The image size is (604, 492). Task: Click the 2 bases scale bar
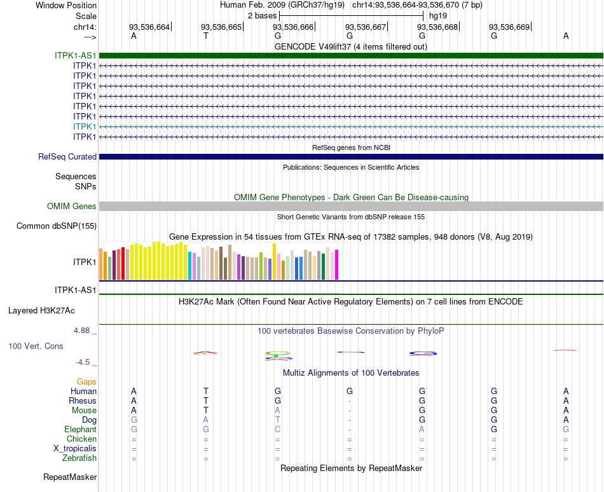coord(352,16)
